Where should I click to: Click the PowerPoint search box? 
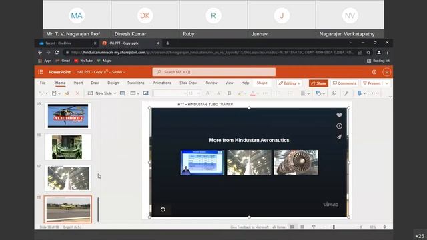(213, 72)
